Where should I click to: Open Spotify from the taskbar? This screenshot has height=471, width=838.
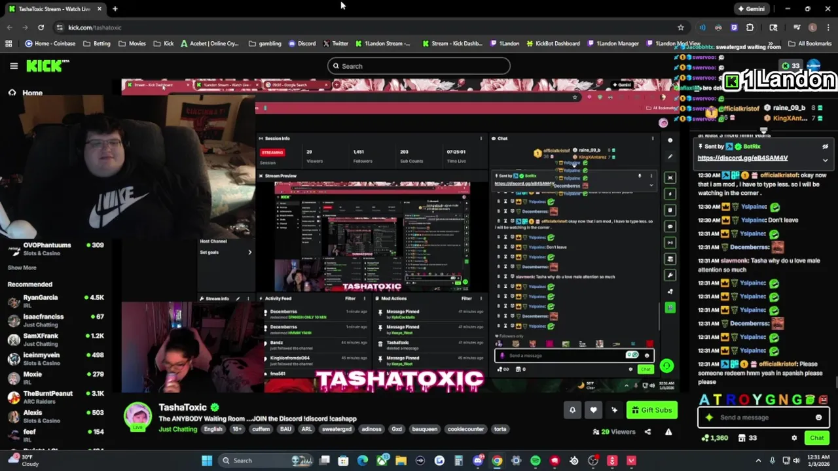click(536, 461)
